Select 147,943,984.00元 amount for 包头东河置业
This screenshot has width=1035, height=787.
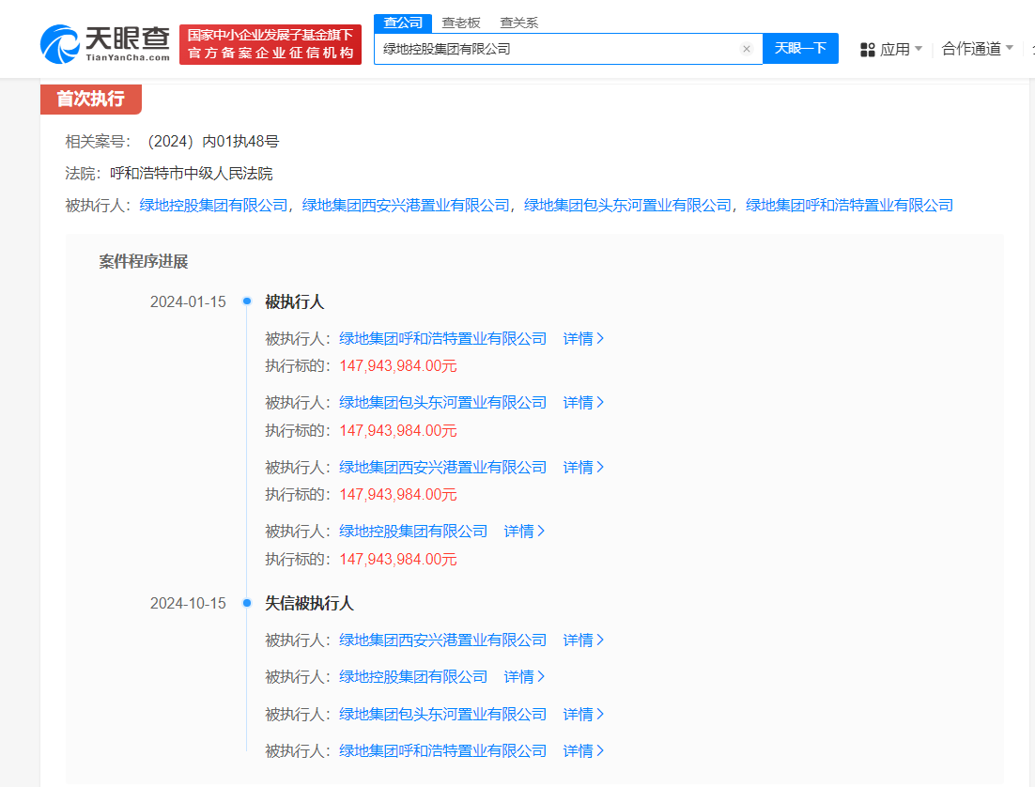click(x=398, y=431)
